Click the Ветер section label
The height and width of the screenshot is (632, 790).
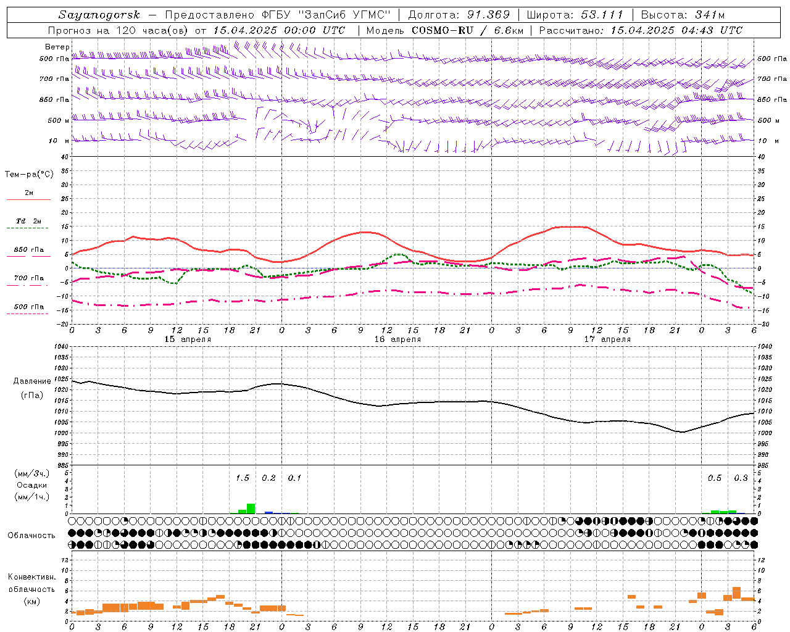[57, 47]
